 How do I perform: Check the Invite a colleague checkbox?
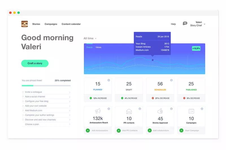(23, 92)
